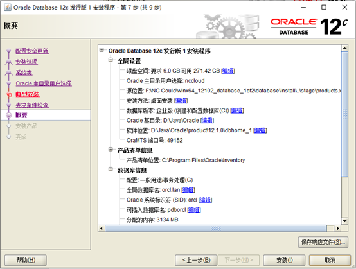Click the horizontal scrollbar left arrow

pos(102,228)
